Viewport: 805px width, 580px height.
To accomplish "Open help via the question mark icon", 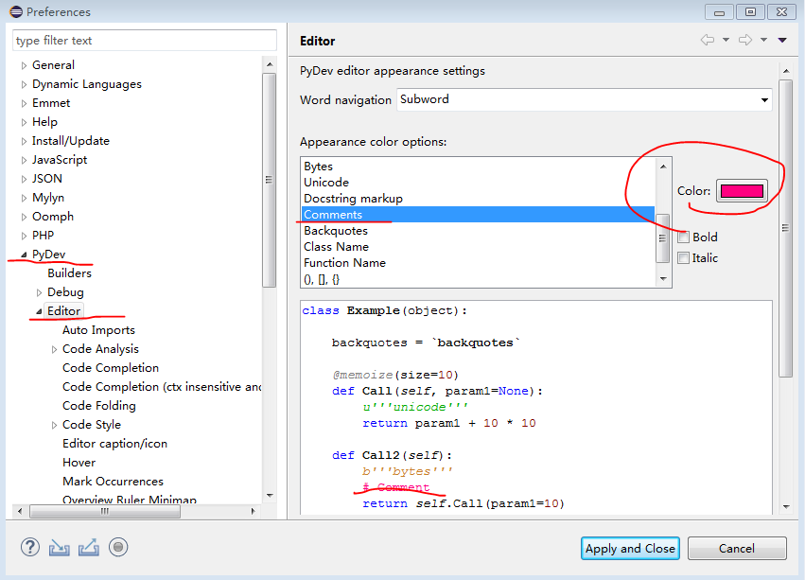I will tap(30, 547).
